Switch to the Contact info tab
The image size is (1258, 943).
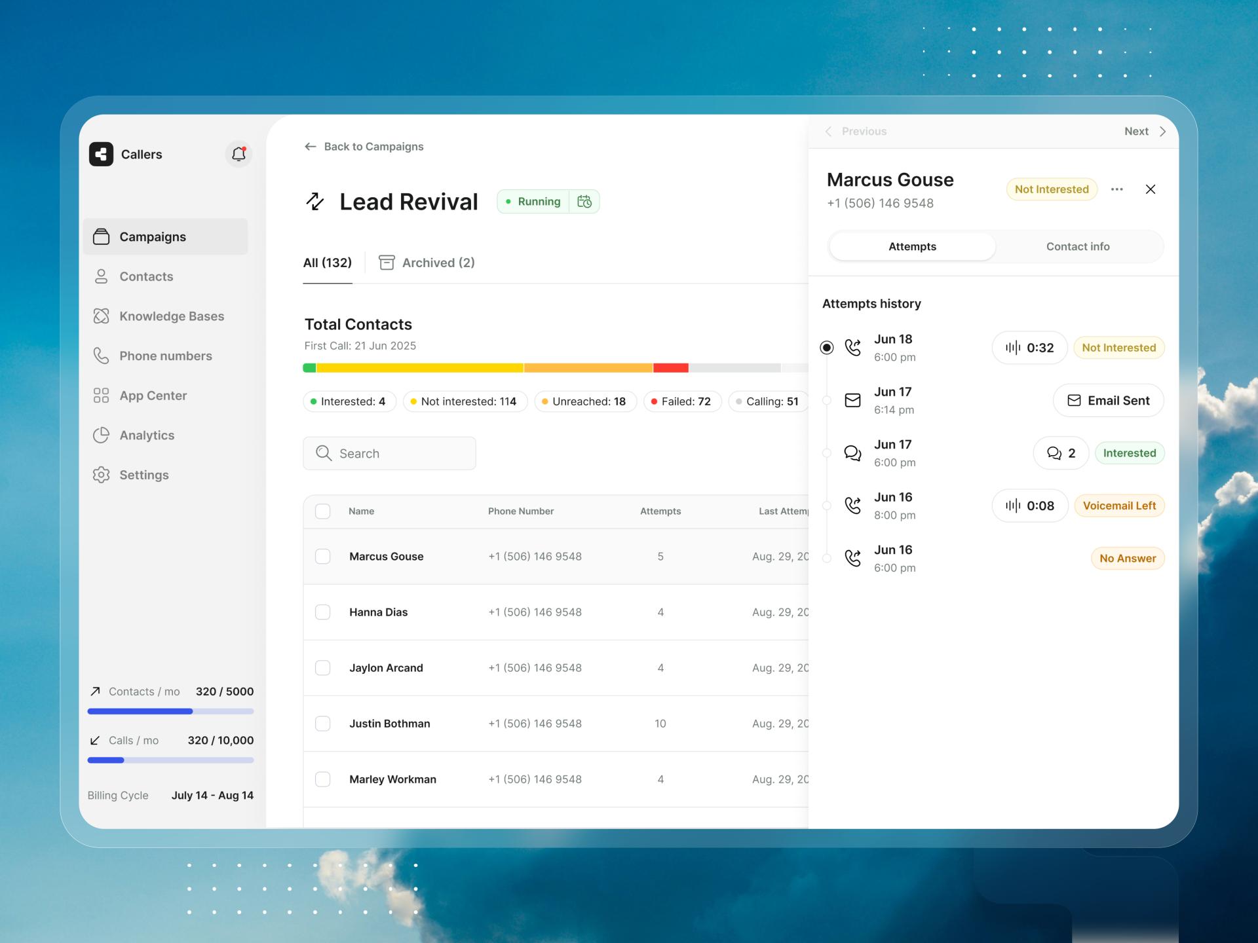tap(1077, 247)
